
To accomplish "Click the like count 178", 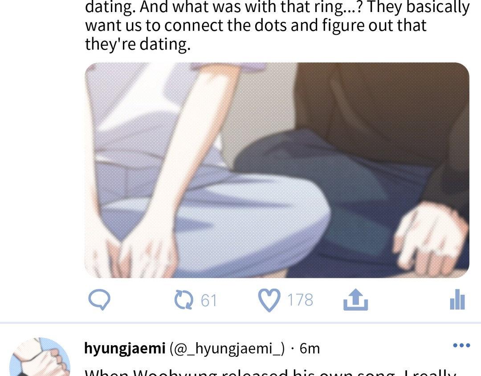I will coord(300,300).
